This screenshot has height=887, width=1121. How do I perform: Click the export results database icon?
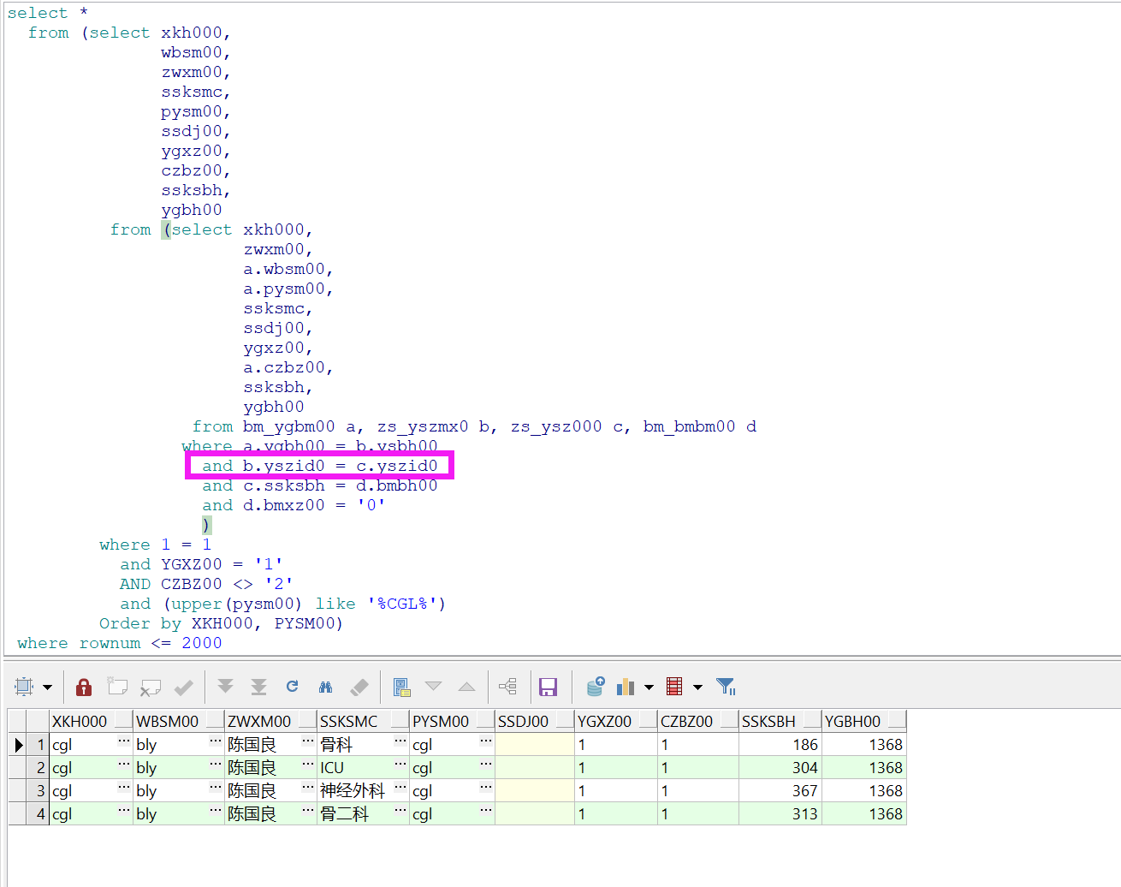point(596,687)
